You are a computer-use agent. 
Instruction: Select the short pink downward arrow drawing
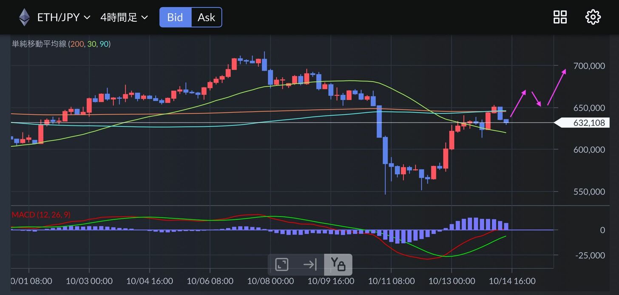click(x=537, y=99)
